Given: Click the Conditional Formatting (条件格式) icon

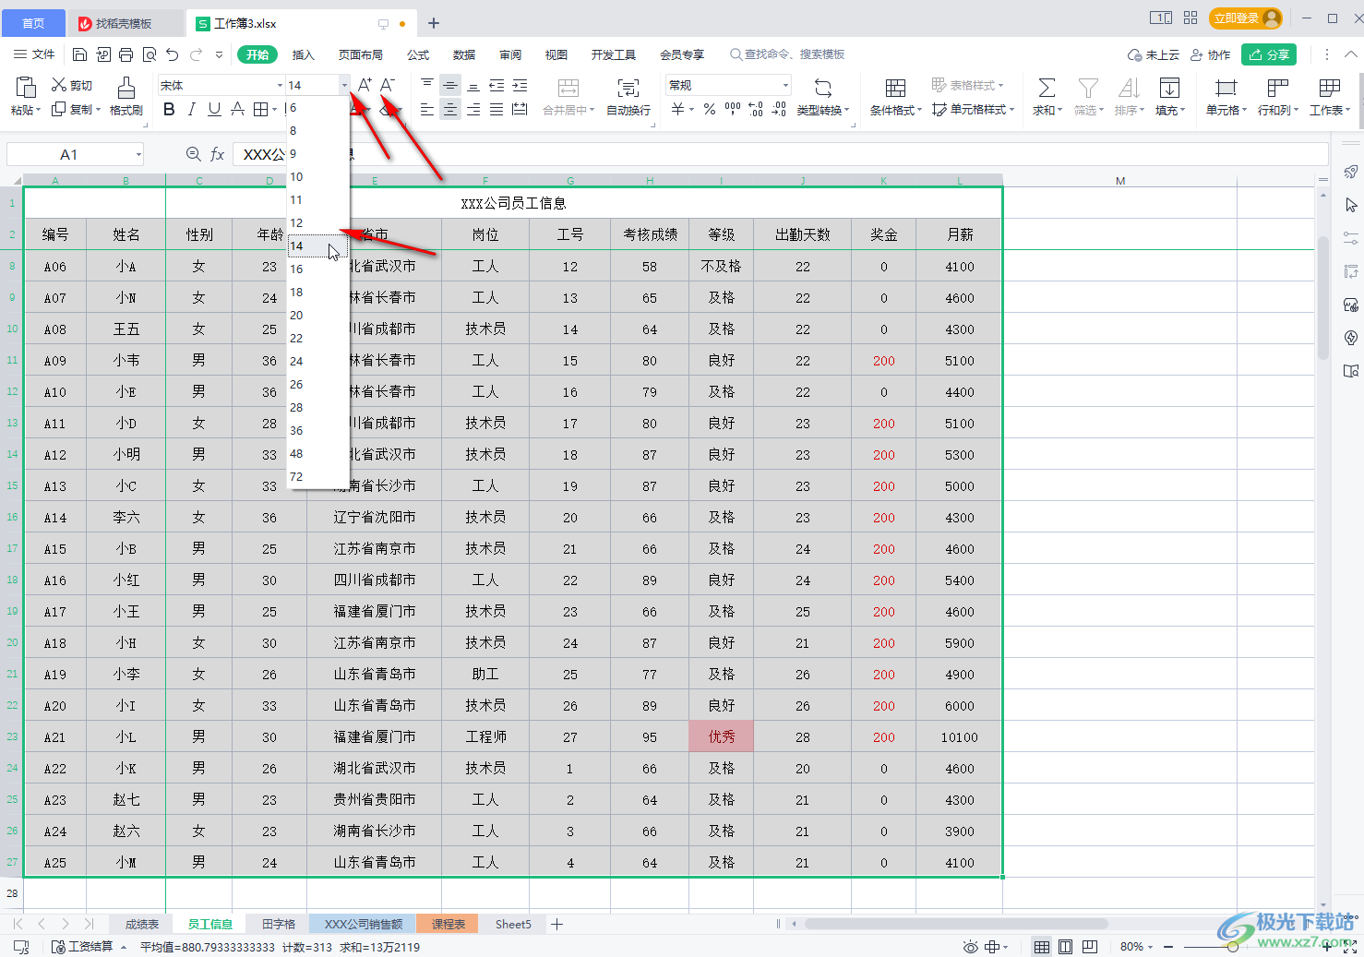Looking at the screenshot, I should (895, 88).
